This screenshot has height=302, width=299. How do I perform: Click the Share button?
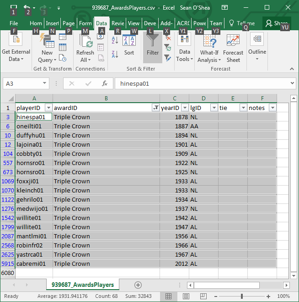[x=277, y=23]
